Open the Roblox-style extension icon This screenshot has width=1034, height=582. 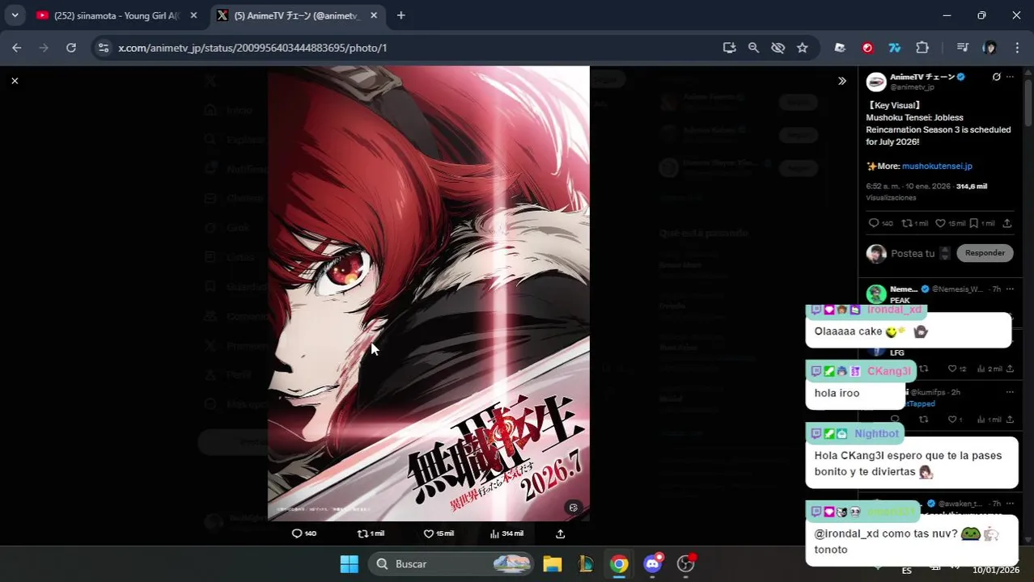click(x=840, y=48)
